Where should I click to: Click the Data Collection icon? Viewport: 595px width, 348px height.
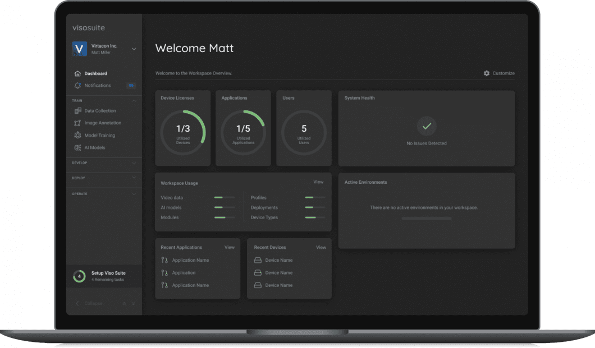[x=77, y=111]
